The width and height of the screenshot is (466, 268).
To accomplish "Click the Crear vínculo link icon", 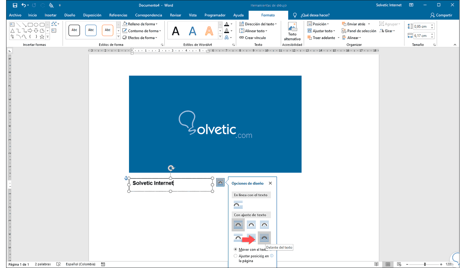I will 242,38.
